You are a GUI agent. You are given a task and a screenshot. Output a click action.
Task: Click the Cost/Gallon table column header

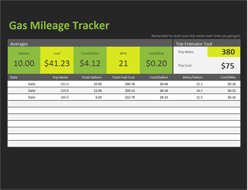[159, 77]
